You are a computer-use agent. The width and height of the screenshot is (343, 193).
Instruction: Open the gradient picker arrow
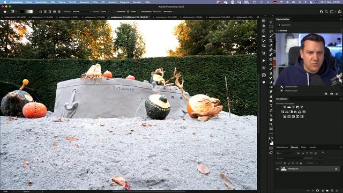(x=34, y=11)
